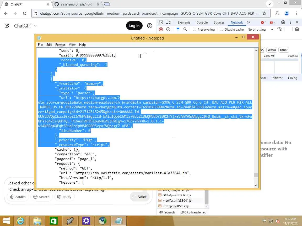Open Notepad File menu
The image size is (302, 226).
[x=40, y=44]
